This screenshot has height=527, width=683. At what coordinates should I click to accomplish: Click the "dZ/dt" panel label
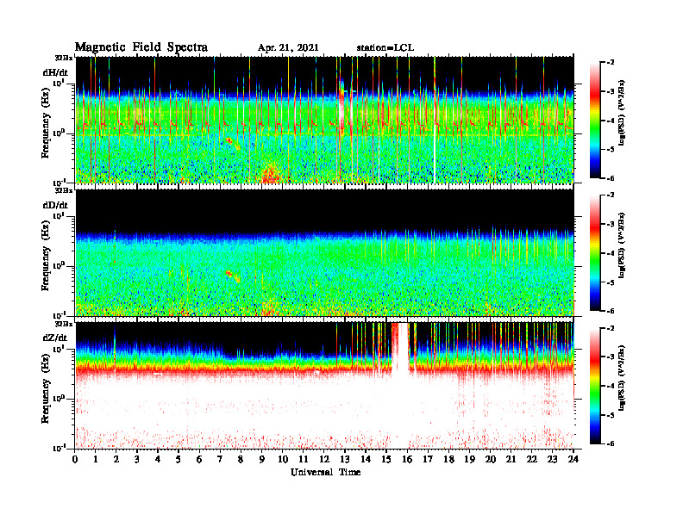[55, 338]
